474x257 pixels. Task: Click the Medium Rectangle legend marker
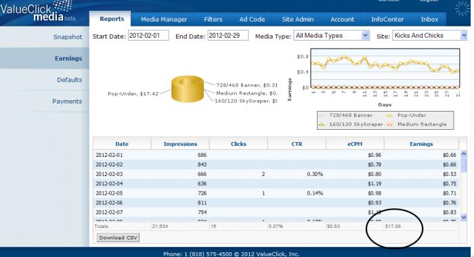click(390, 124)
